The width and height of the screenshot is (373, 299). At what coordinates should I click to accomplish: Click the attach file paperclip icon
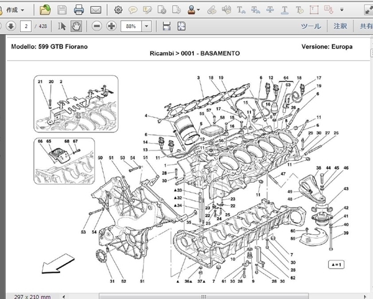pyautogui.click(x=211, y=10)
